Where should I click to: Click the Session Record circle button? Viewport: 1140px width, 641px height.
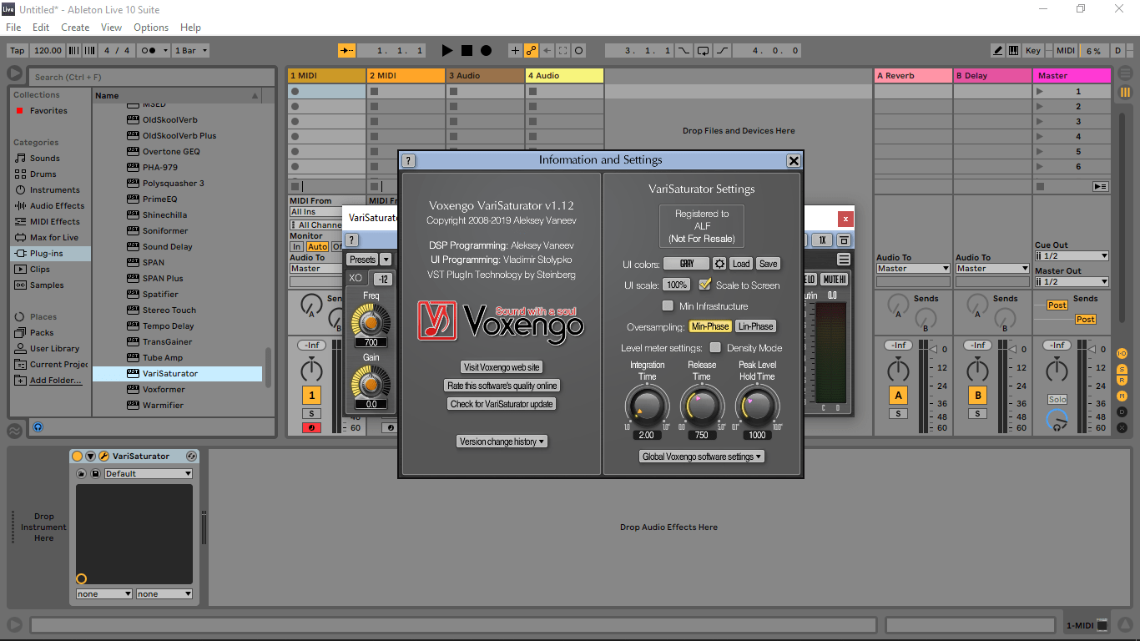[x=579, y=51]
